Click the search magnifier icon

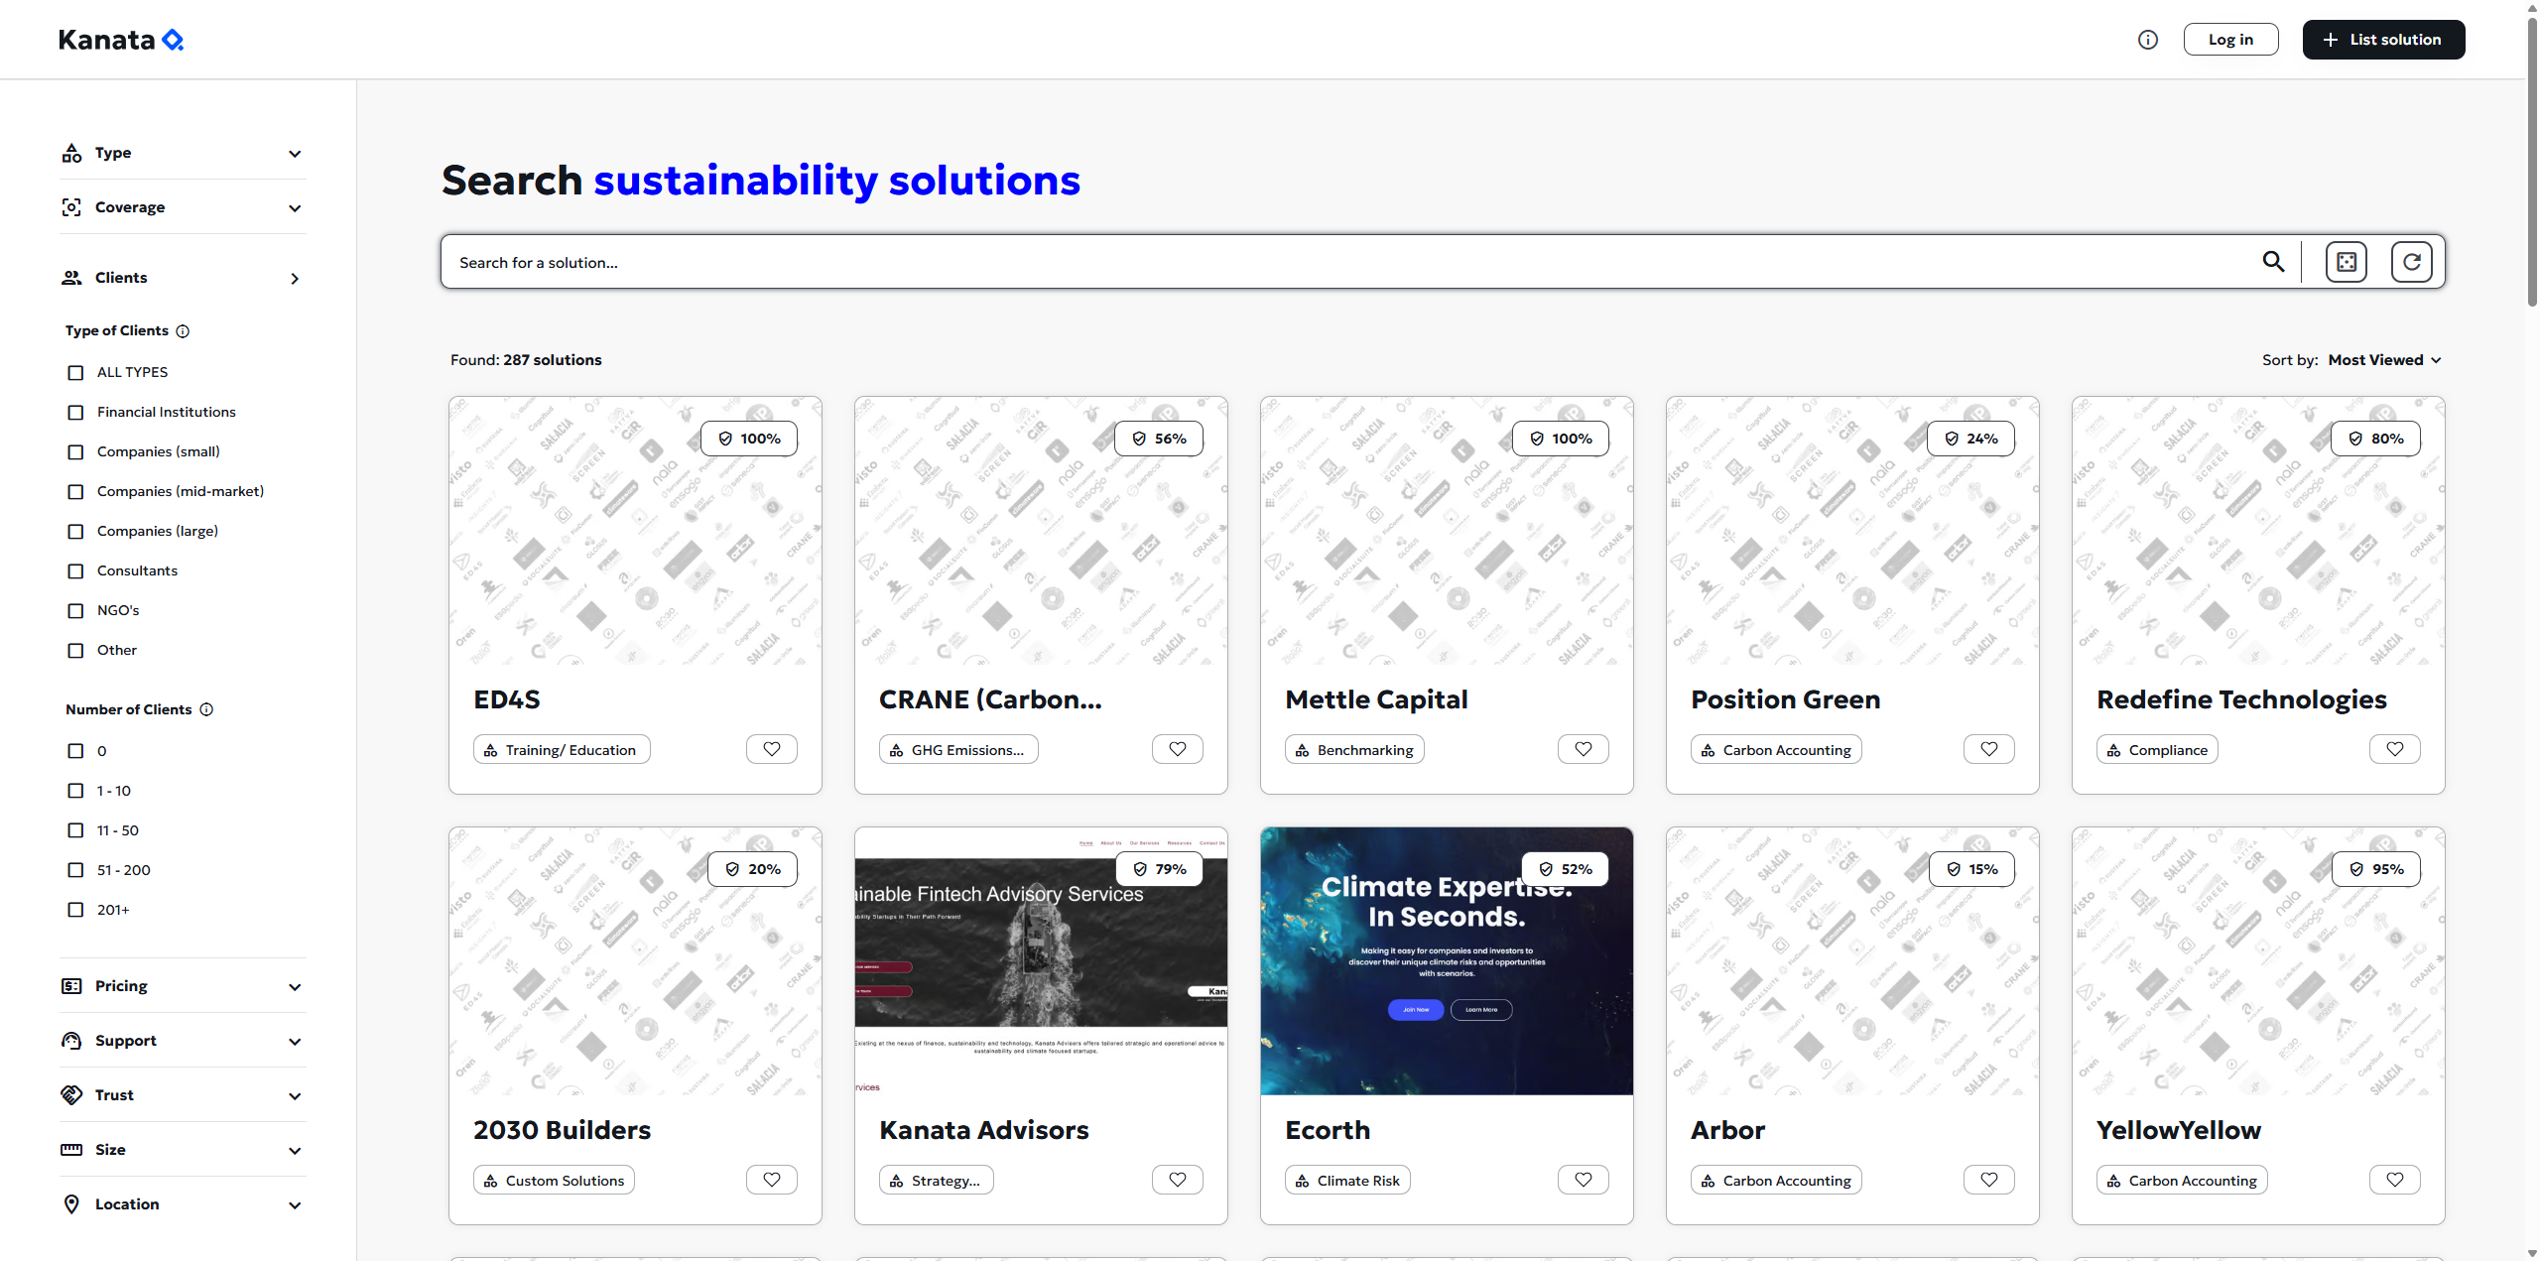[x=2273, y=262]
